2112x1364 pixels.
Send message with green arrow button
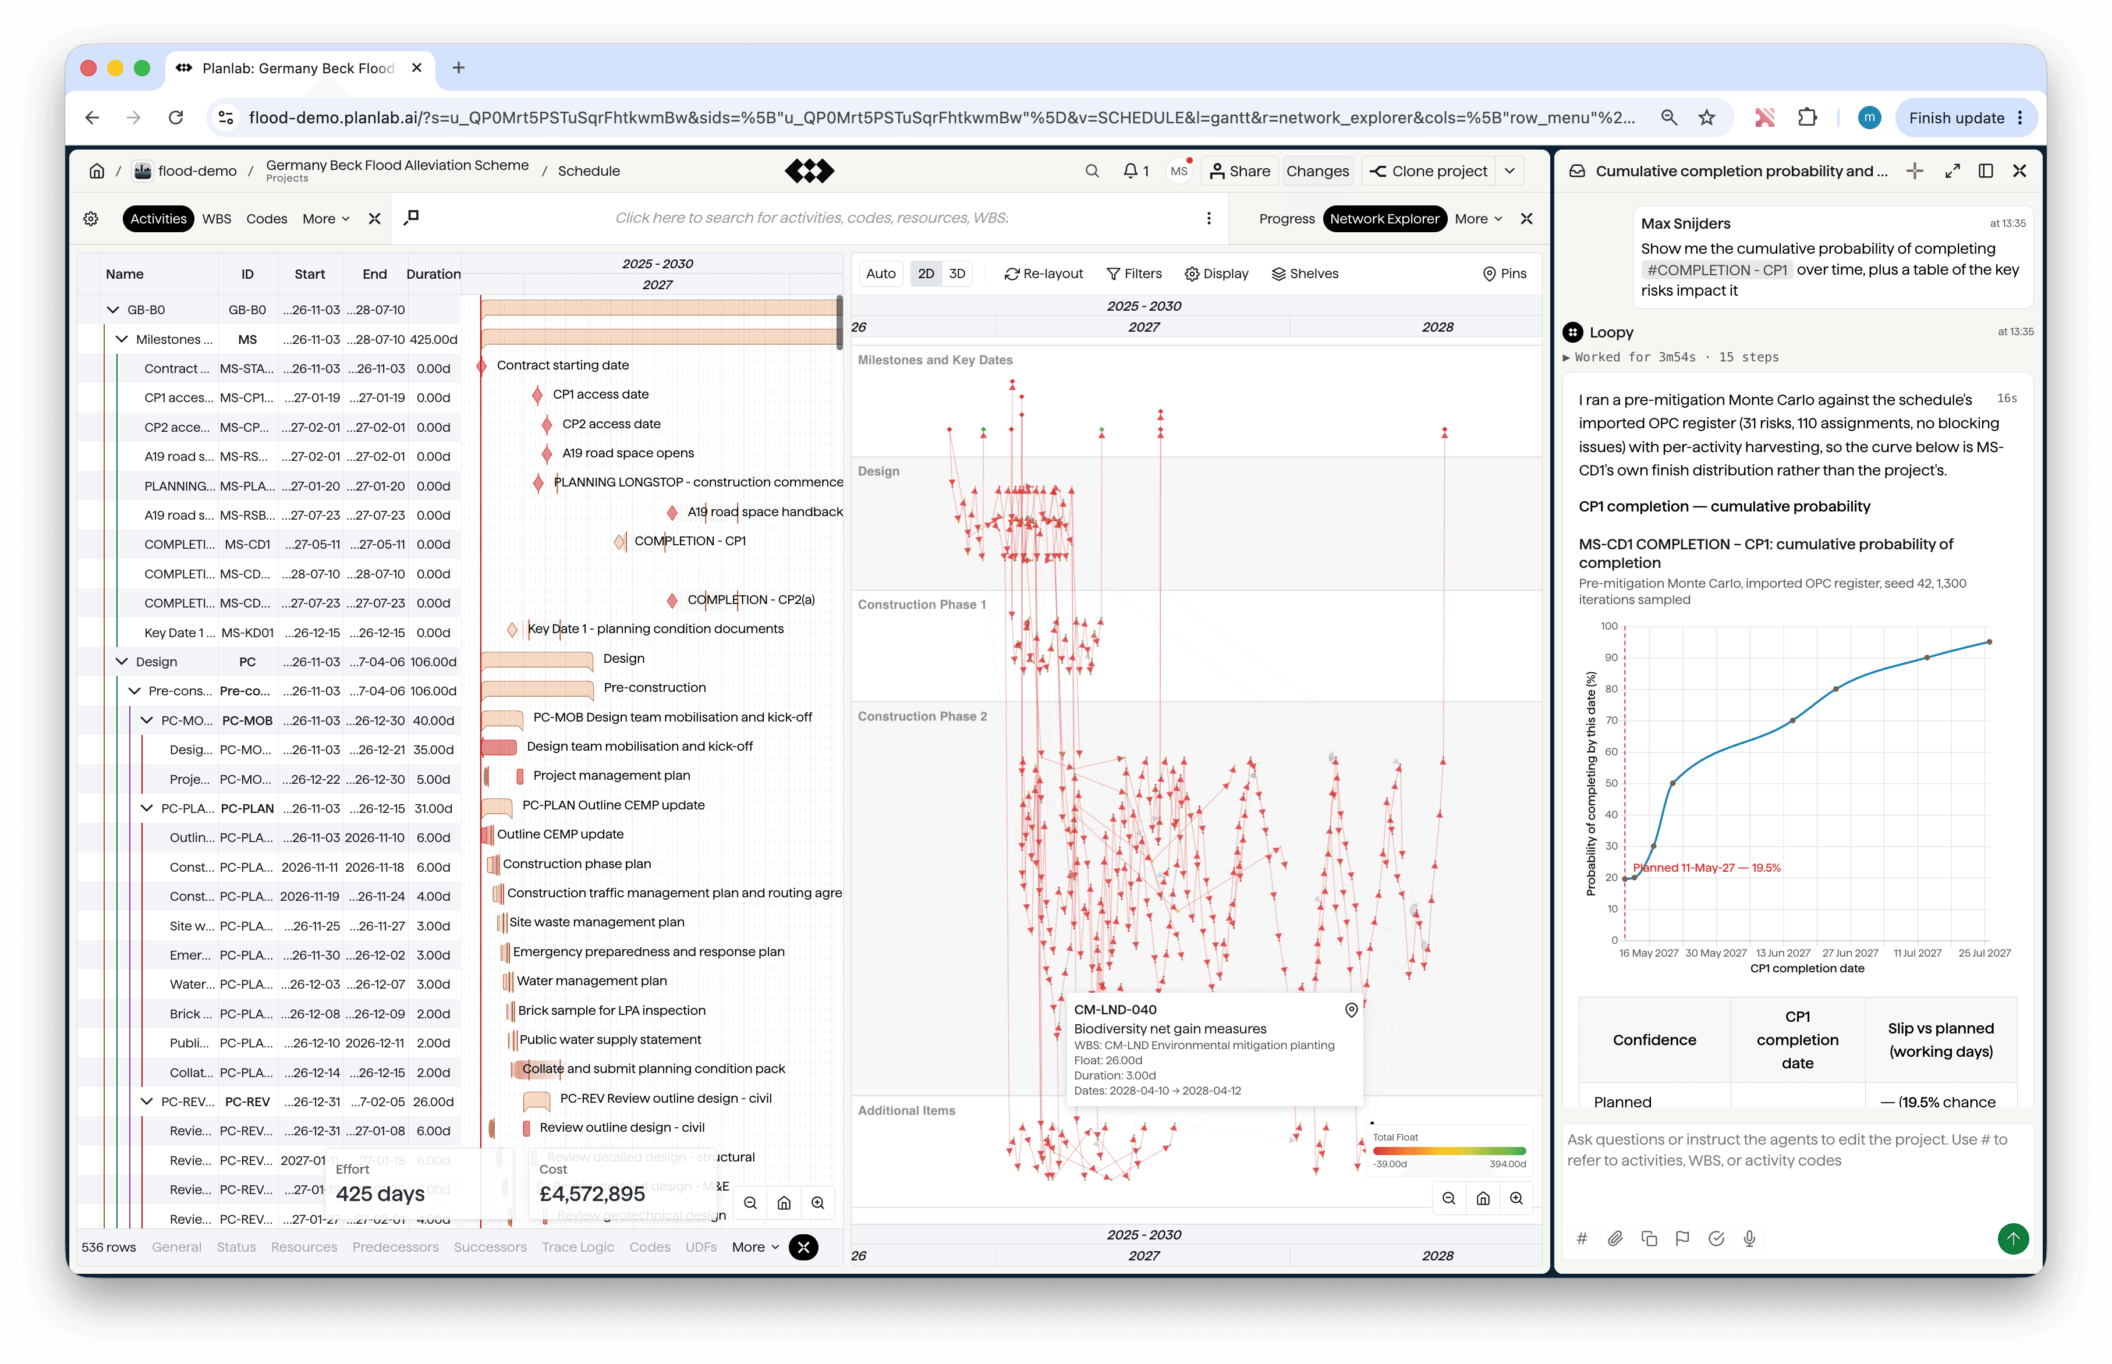pos(2013,1238)
